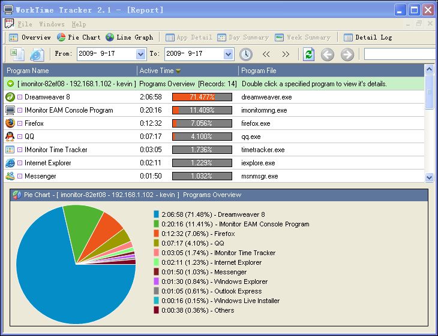Expand the QQ row

point(20,137)
